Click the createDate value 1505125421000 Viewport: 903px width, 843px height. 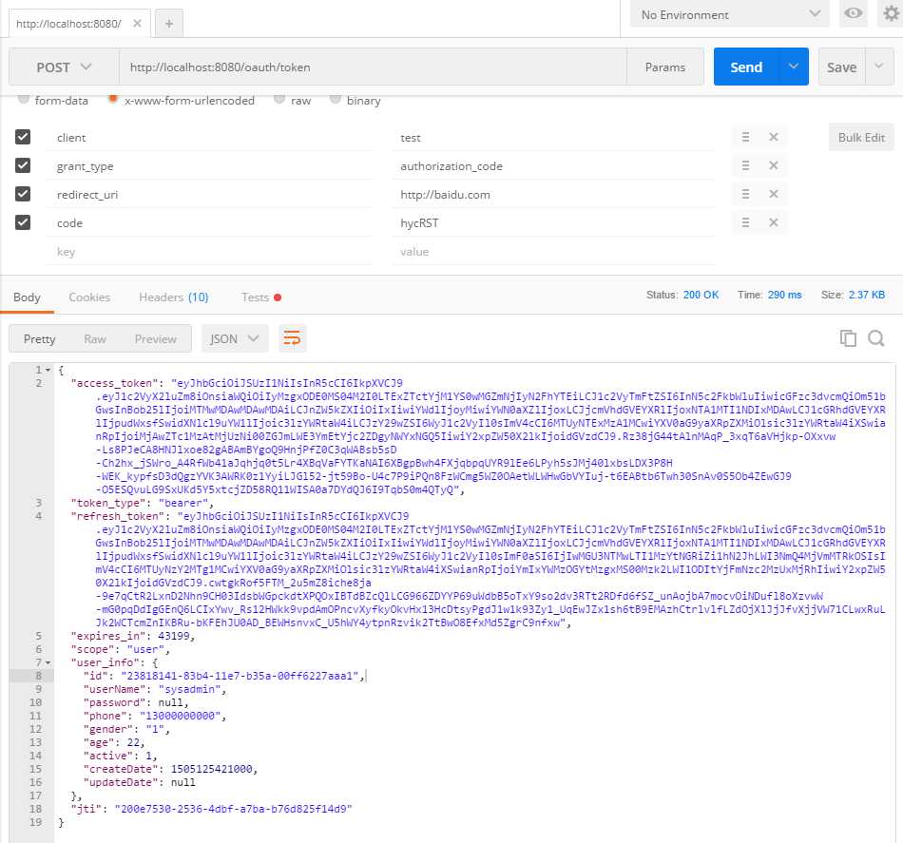pos(211,769)
